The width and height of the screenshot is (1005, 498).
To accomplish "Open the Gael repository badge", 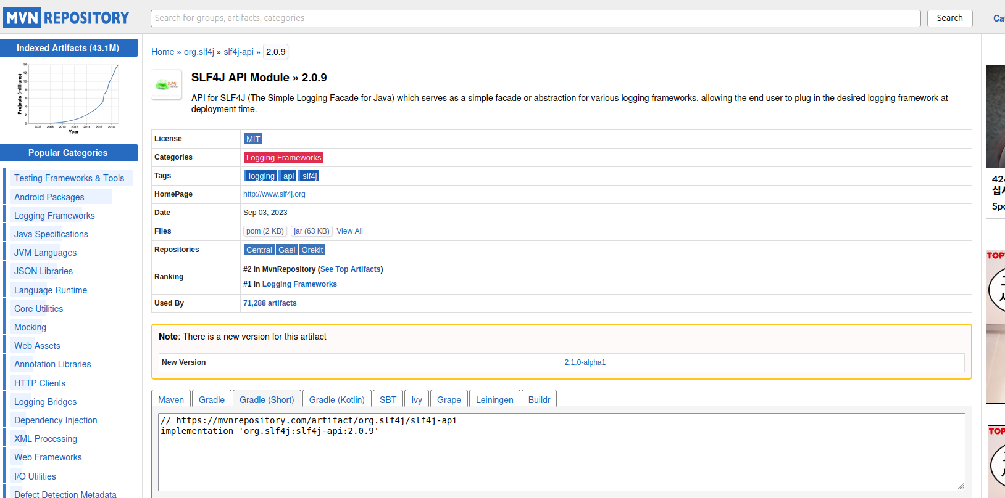I will [x=287, y=250].
